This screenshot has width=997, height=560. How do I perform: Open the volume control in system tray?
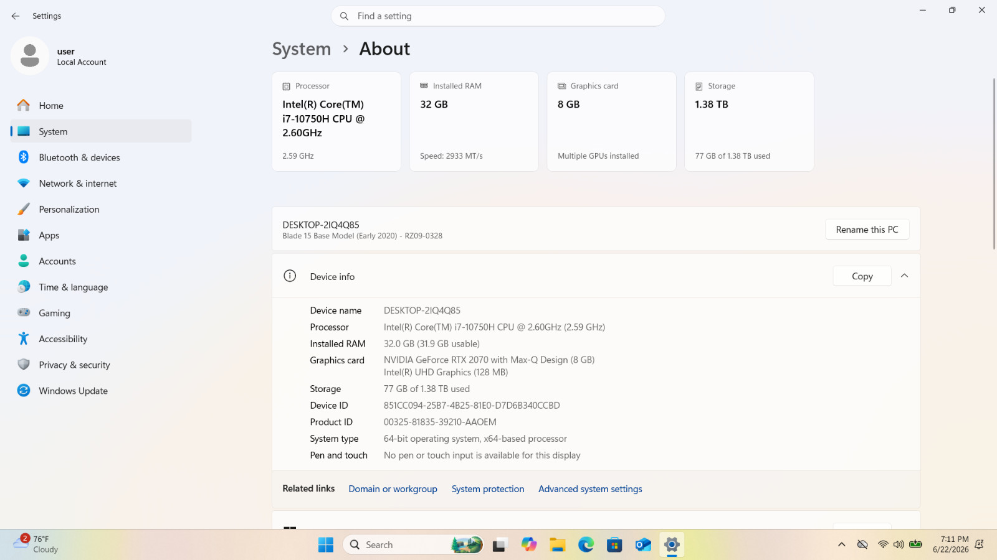click(x=899, y=544)
